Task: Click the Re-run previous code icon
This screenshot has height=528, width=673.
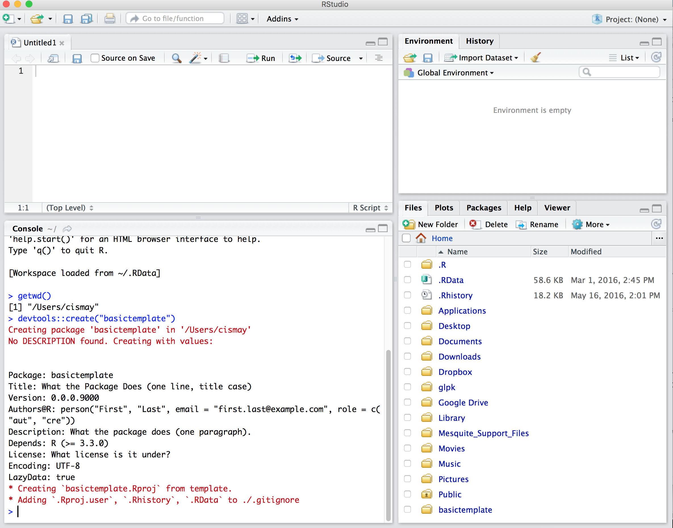Action: [295, 58]
